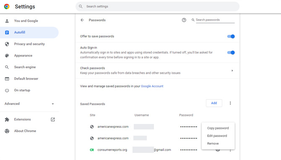281x160 pixels.
Task: Click the masked password in second americanexpress row
Action: coord(189,138)
